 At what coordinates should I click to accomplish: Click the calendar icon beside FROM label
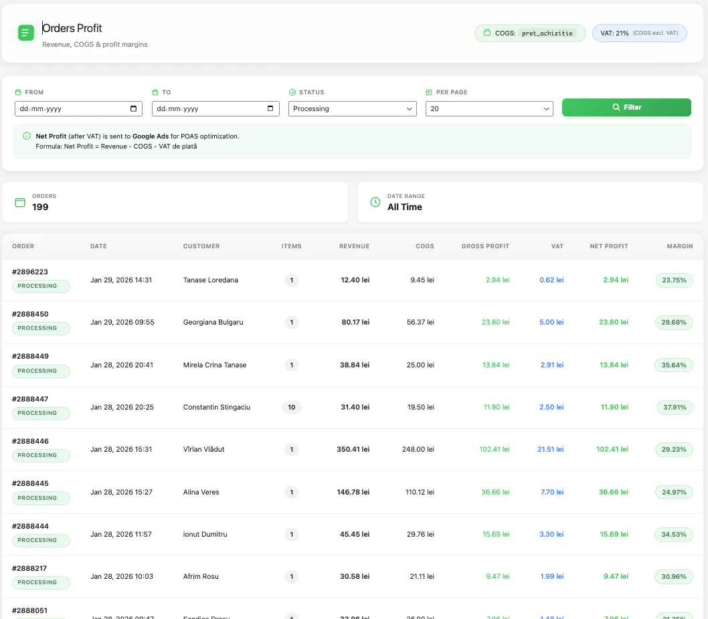18,92
